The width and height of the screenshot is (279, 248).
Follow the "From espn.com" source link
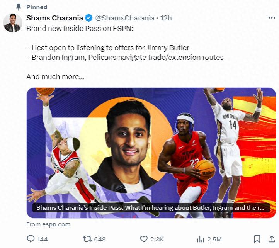click(x=48, y=224)
